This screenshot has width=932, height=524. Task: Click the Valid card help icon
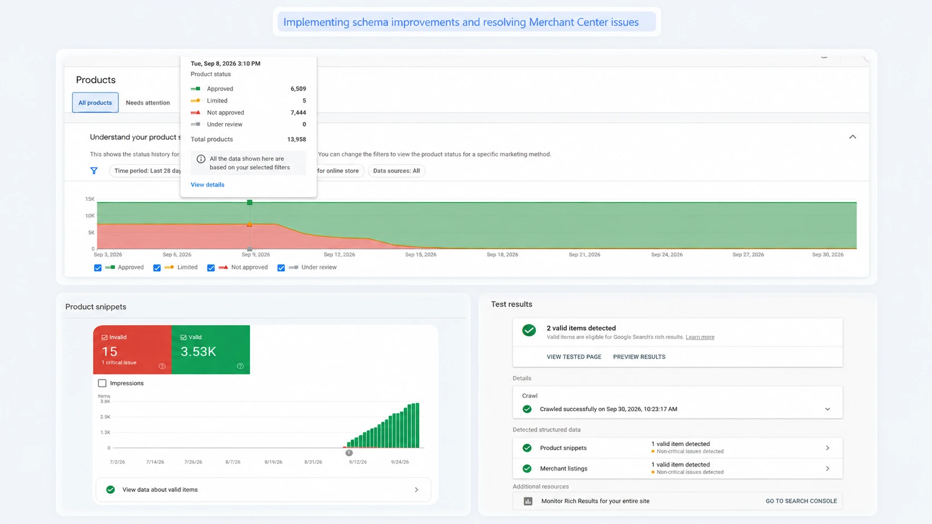click(x=240, y=366)
